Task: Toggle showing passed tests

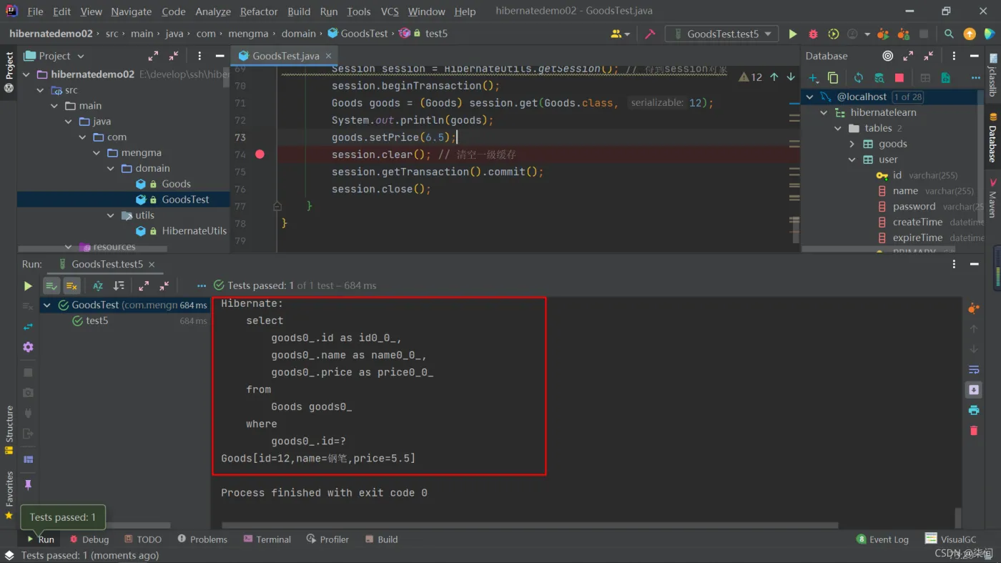Action: coord(51,285)
